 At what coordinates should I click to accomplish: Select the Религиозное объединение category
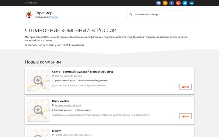tap(93, 80)
